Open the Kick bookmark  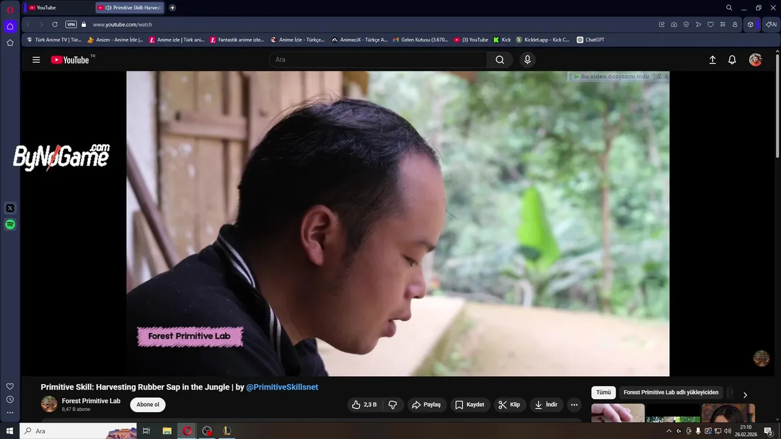(502, 40)
